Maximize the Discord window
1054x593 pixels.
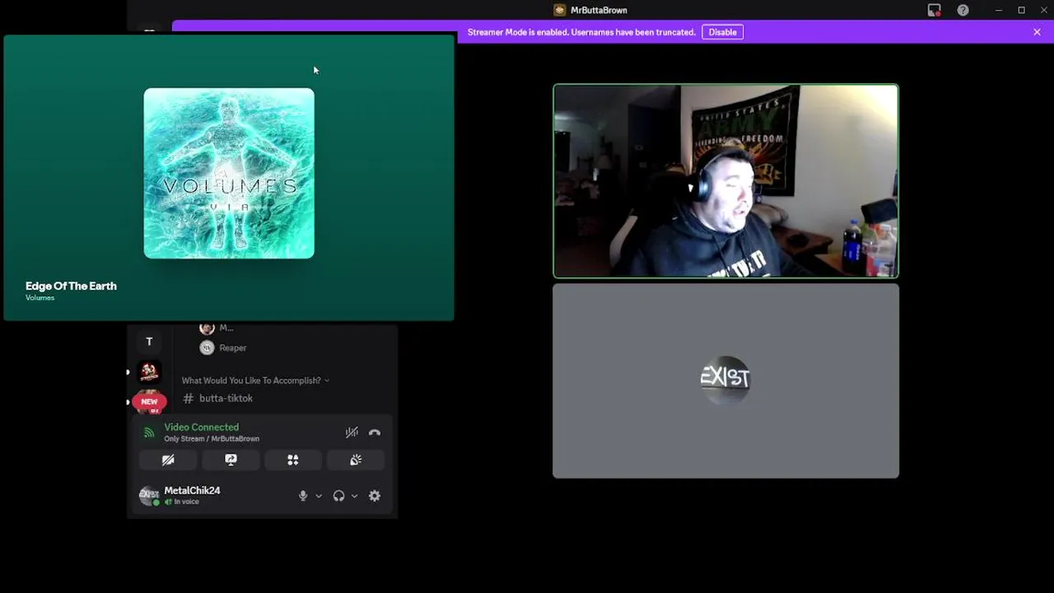(x=1022, y=10)
